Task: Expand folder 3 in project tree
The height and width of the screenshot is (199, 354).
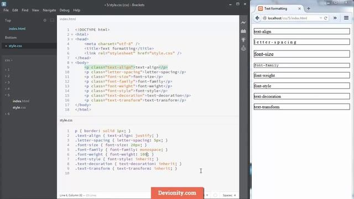Action: (x=6, y=82)
